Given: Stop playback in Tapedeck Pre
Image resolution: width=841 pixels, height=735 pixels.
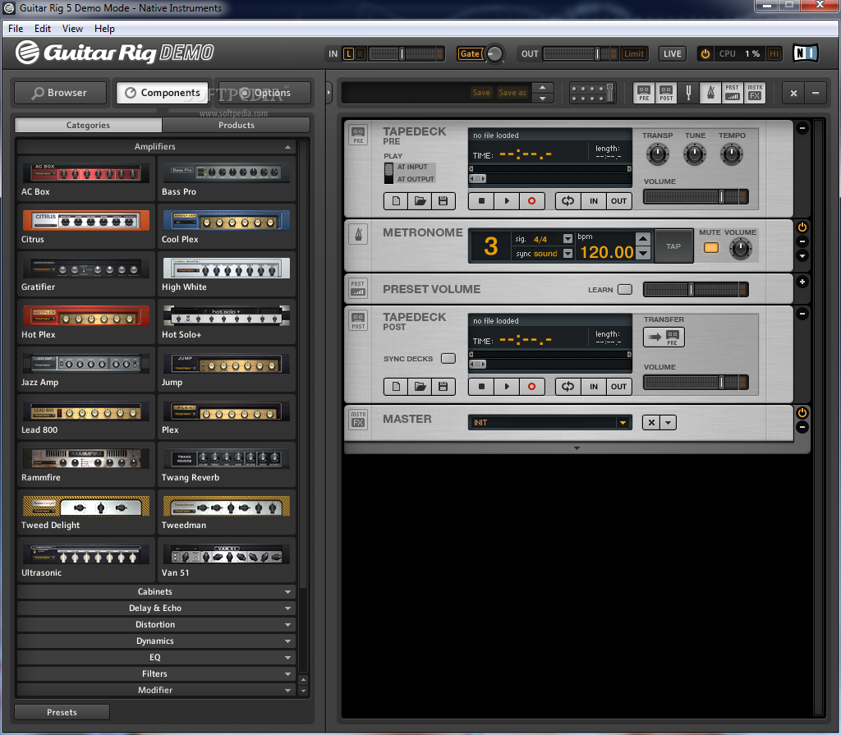Looking at the screenshot, I should coord(481,201).
